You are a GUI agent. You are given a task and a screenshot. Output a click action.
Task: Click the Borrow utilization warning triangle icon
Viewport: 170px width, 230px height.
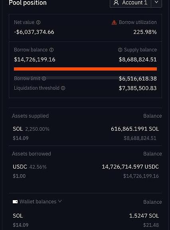coord(114,23)
